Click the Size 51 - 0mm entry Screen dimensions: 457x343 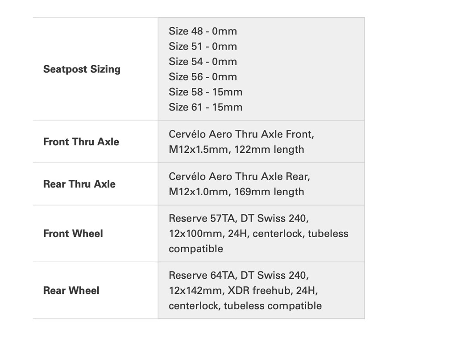[203, 46]
